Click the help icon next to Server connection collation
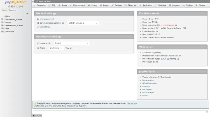 coord(63,23)
